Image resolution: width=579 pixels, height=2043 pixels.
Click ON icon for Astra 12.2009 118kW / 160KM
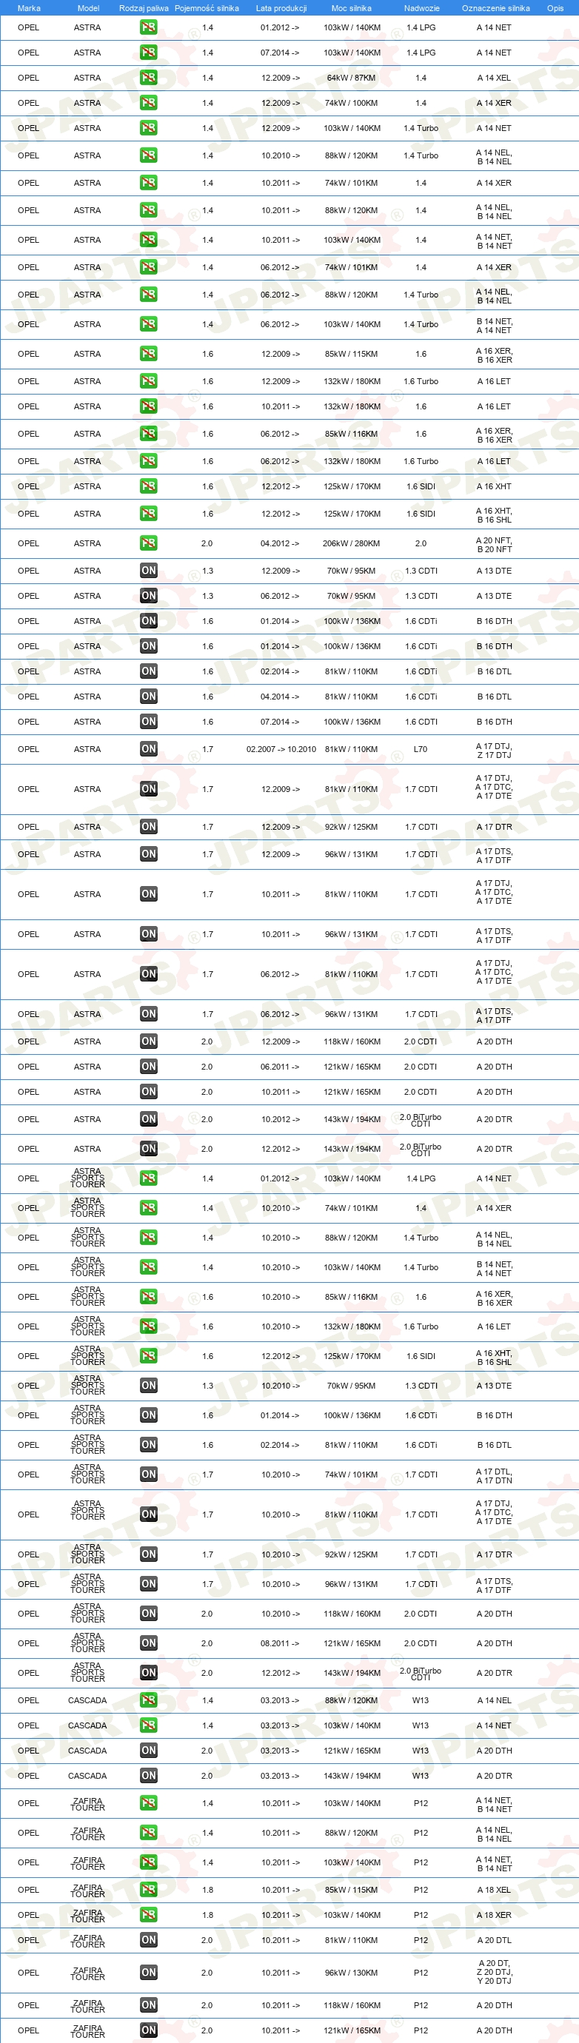pyautogui.click(x=148, y=1041)
